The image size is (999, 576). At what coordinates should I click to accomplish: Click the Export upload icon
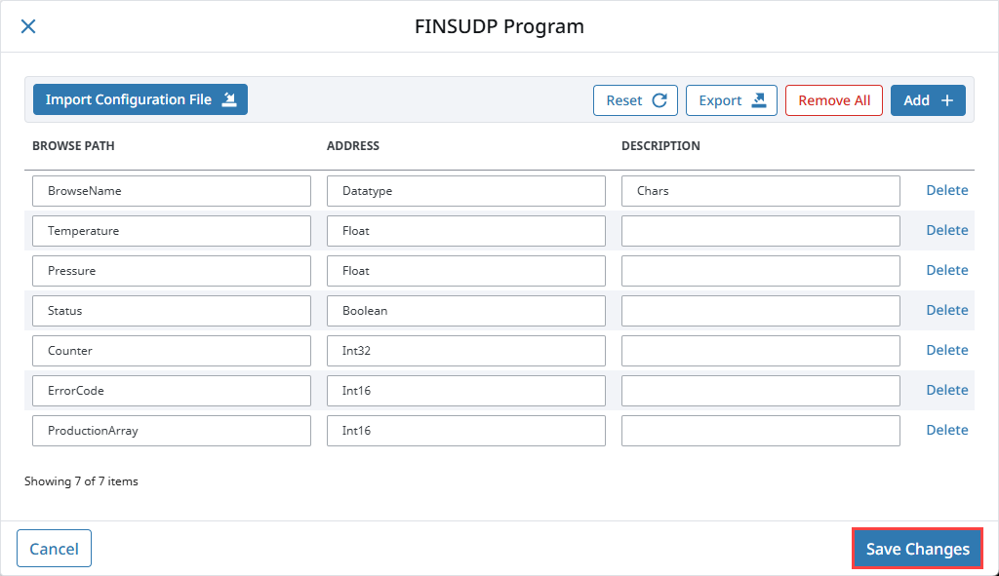pos(759,100)
